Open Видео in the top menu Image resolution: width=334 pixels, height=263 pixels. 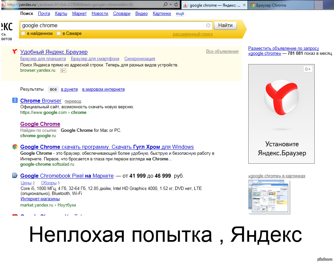(142, 13)
